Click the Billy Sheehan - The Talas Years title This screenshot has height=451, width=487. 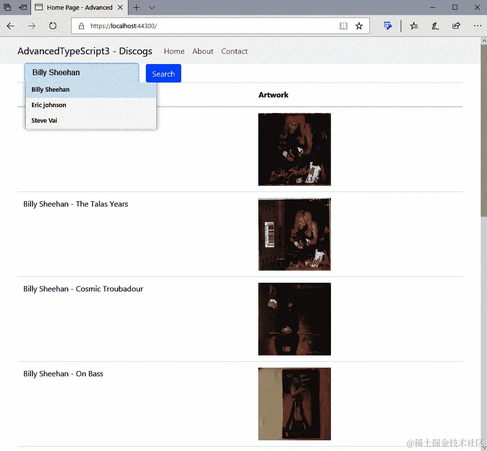point(76,204)
